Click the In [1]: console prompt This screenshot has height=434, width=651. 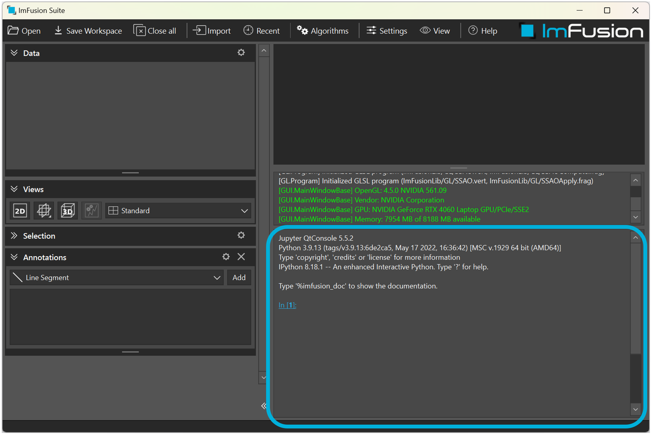(x=287, y=305)
